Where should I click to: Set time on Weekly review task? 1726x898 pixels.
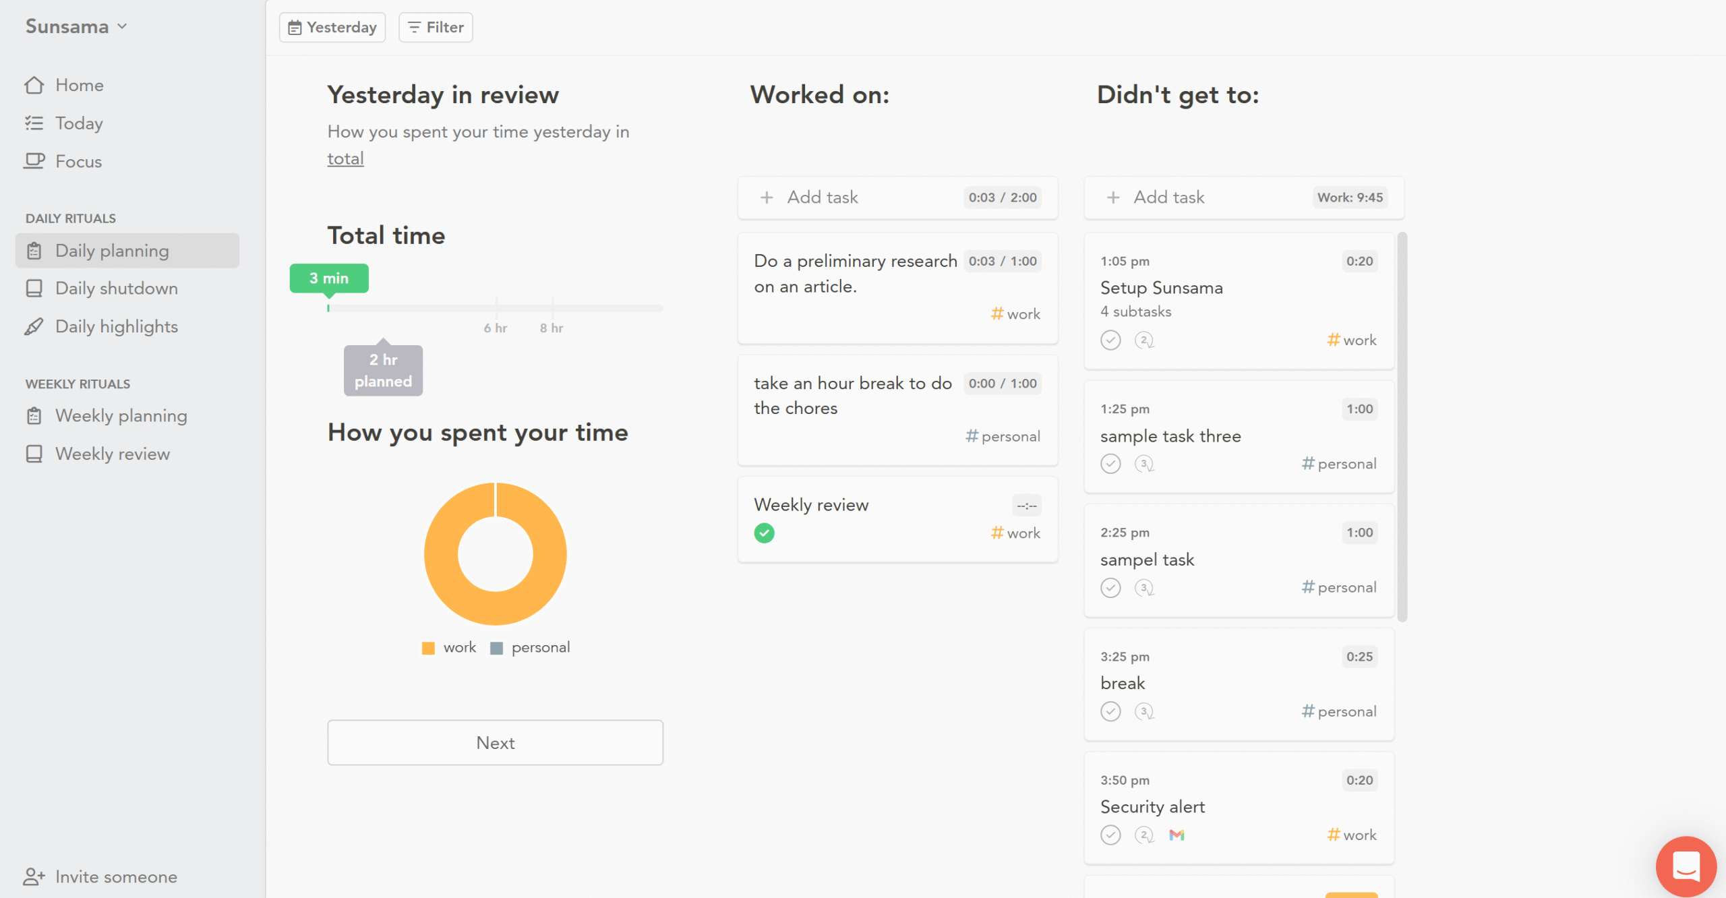1027,505
